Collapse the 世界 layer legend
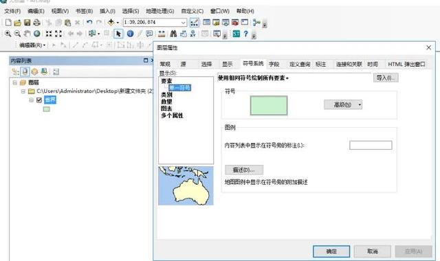 point(32,100)
